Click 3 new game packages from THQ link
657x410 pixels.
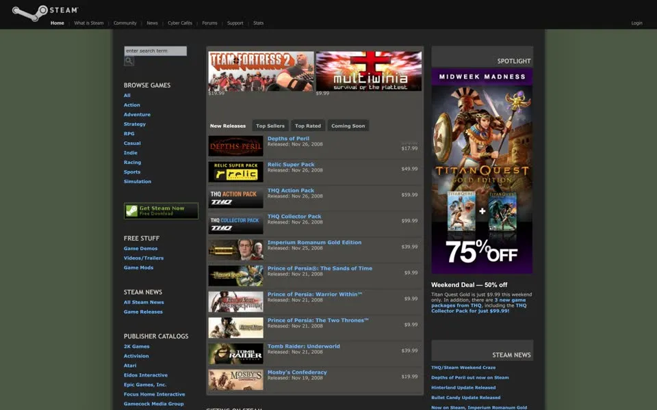(478, 303)
